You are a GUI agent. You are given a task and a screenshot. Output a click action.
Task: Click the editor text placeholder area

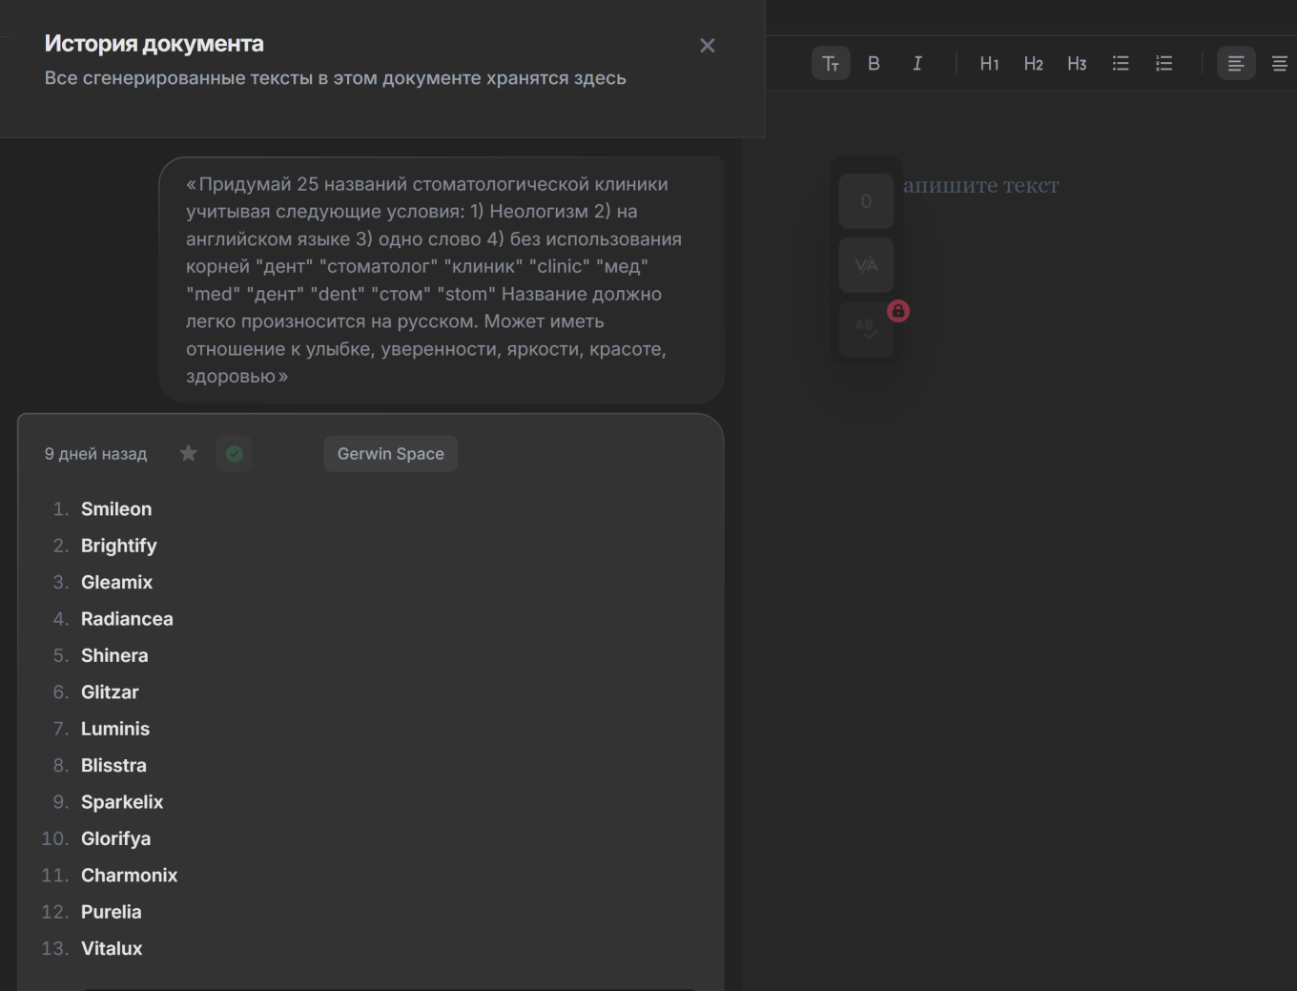981,186
